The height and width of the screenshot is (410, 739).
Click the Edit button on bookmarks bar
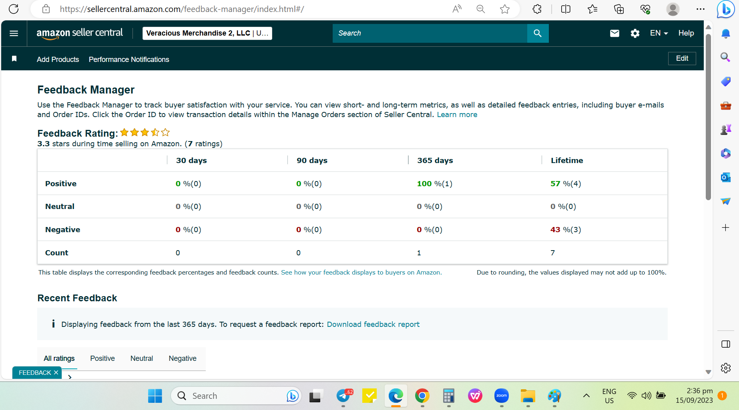point(682,58)
